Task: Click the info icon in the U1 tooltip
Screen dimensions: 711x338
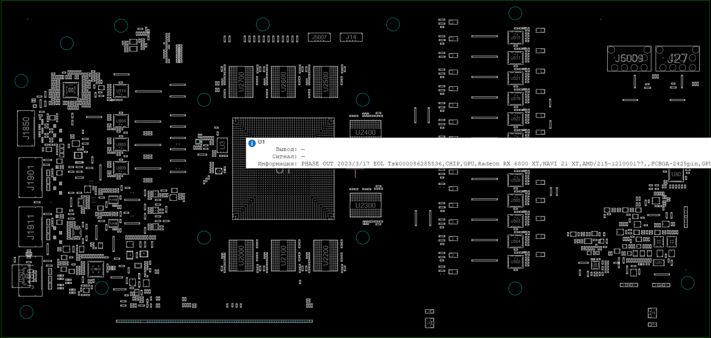Action: pos(252,143)
